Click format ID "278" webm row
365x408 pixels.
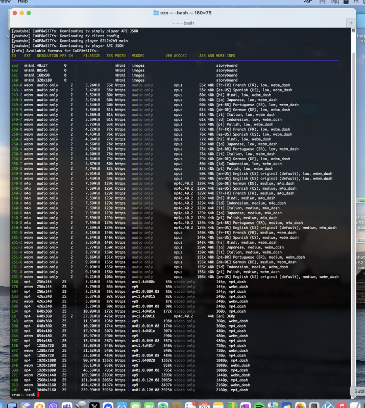15,287
